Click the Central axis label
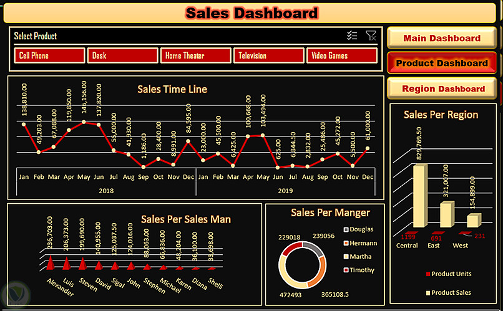 pos(407,246)
